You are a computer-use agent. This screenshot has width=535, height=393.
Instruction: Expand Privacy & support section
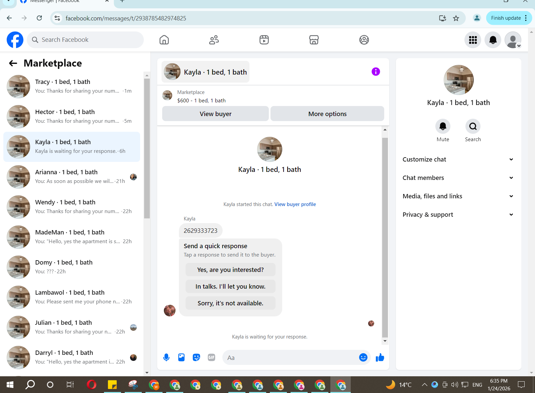(x=458, y=215)
